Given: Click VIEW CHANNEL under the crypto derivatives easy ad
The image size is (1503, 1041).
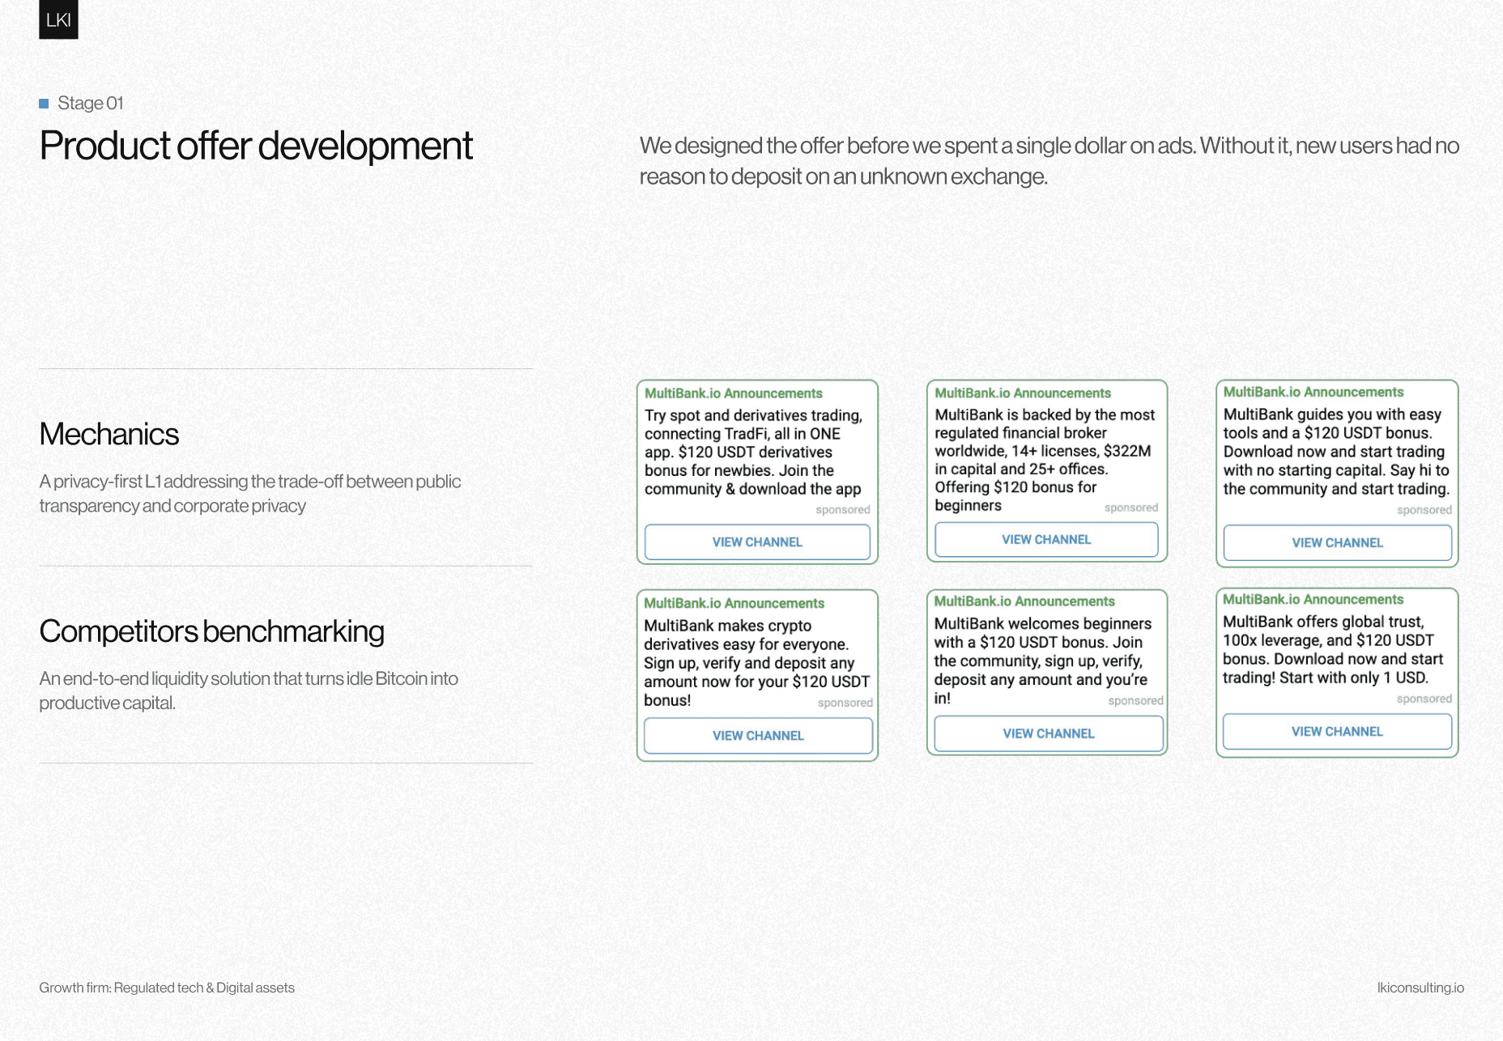Looking at the screenshot, I should coord(758,736).
